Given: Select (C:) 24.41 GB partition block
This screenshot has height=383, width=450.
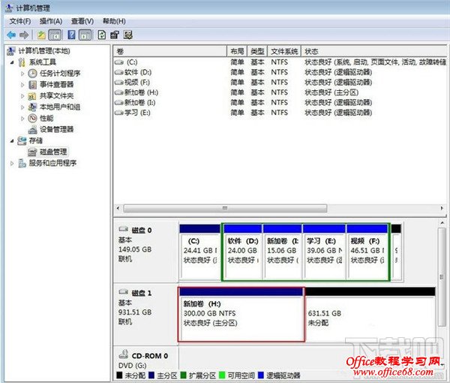Looking at the screenshot, I should click(x=200, y=252).
